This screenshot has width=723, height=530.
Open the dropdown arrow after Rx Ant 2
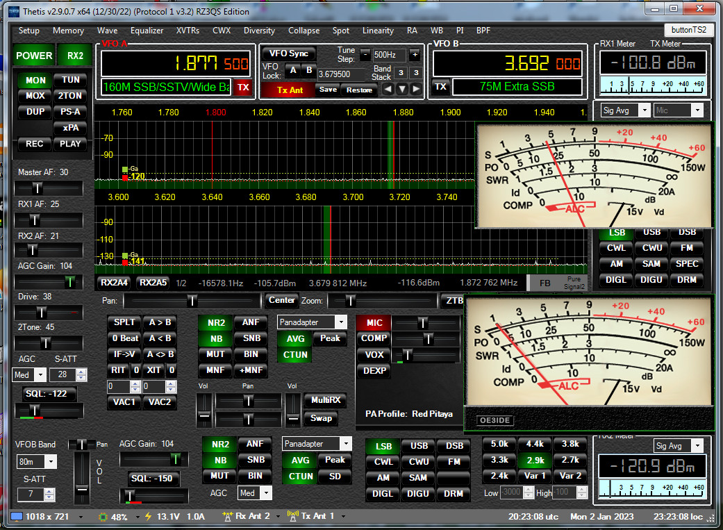pyautogui.click(x=278, y=517)
